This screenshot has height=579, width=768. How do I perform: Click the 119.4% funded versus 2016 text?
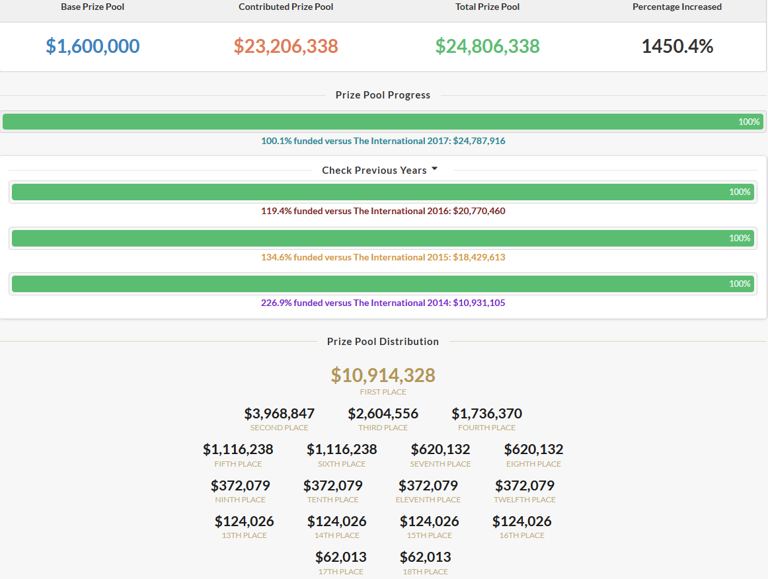click(x=383, y=211)
